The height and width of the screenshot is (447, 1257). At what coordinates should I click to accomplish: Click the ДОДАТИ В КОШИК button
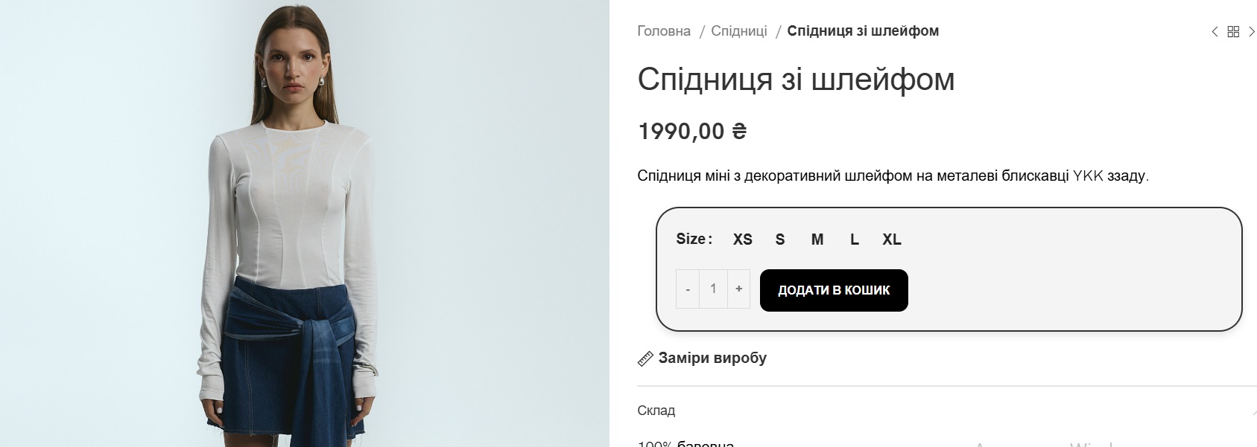tap(833, 290)
